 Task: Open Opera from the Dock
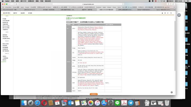(x=44, y=103)
